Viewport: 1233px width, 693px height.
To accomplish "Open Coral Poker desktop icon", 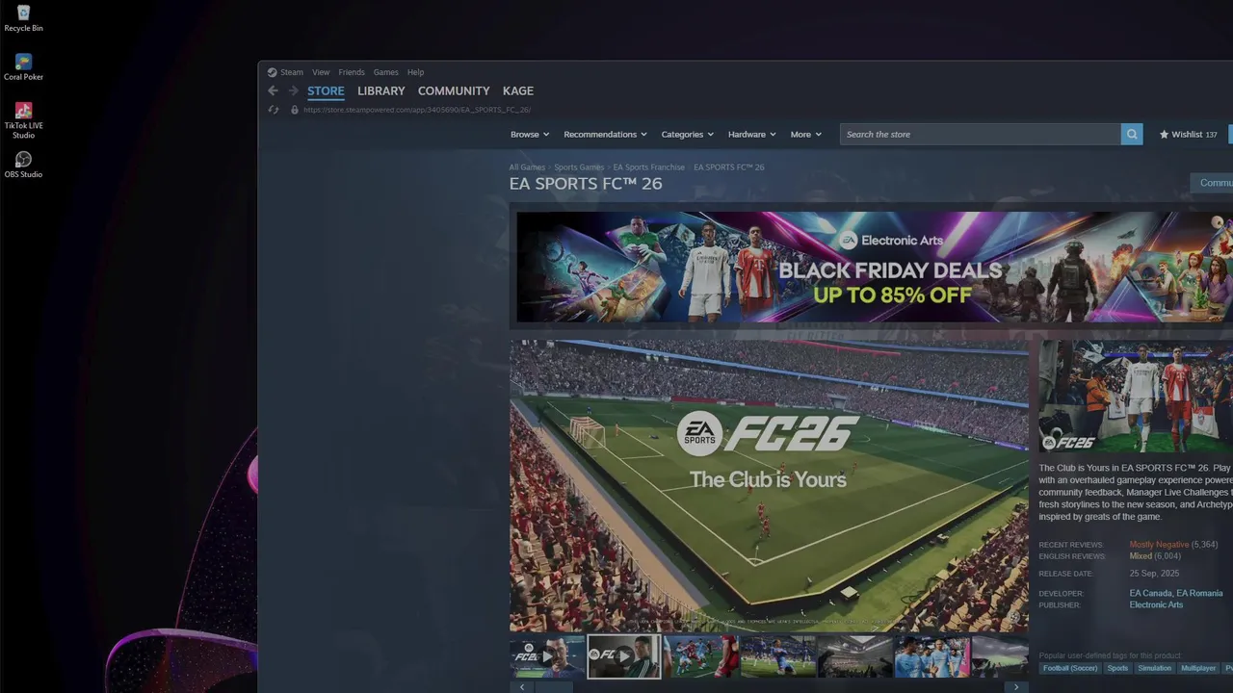I will click(23, 66).
